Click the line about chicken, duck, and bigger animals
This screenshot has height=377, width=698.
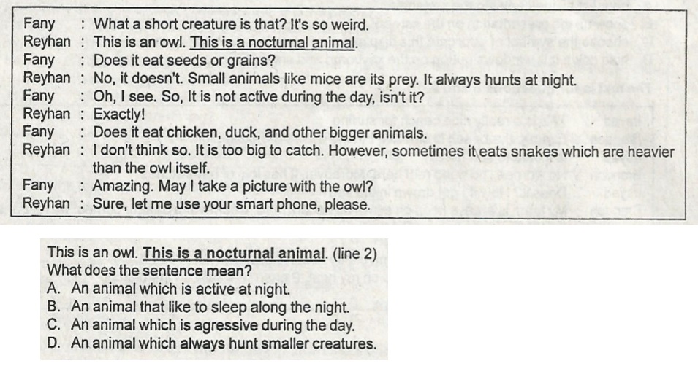(x=259, y=133)
